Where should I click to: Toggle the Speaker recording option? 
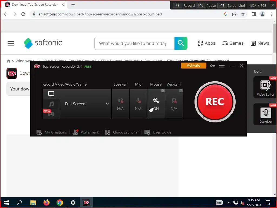point(120,104)
